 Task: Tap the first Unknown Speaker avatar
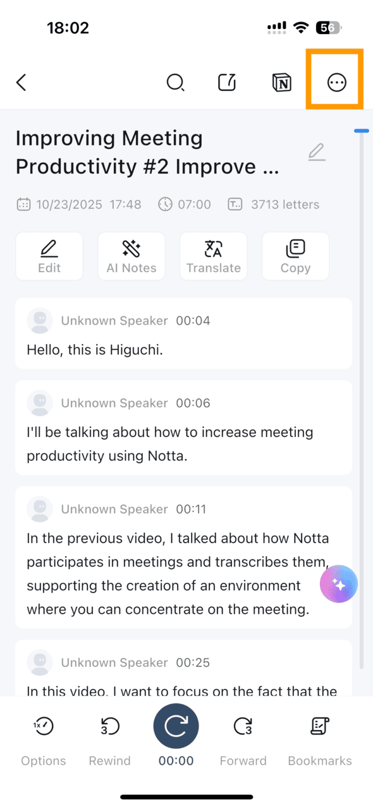tap(40, 321)
